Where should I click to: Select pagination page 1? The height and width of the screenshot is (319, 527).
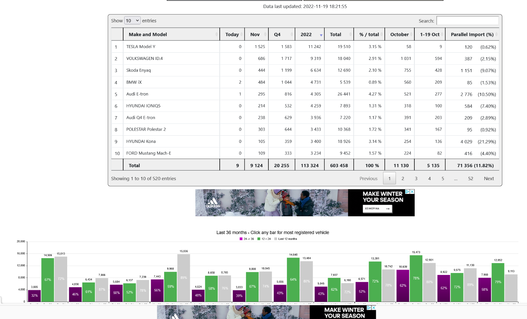coord(389,178)
